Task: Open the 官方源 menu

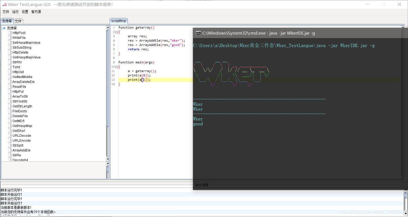Action: pyautogui.click(x=36, y=12)
